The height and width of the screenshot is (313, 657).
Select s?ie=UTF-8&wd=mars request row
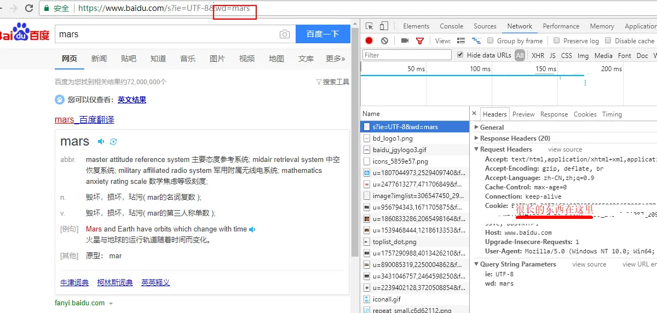click(x=414, y=127)
